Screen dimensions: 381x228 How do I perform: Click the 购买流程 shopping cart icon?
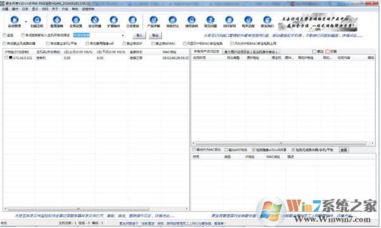coord(248,20)
